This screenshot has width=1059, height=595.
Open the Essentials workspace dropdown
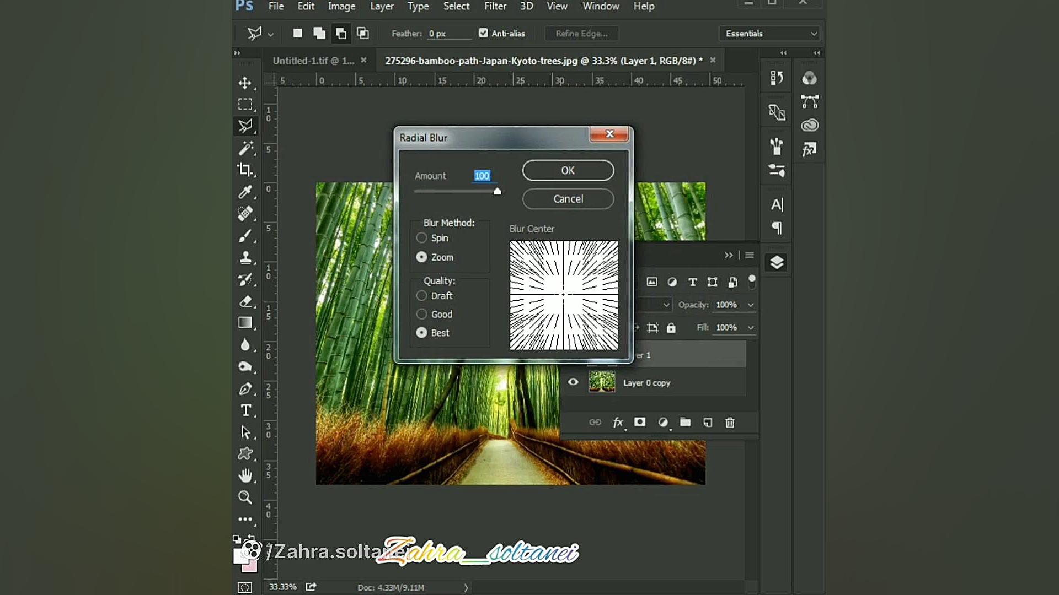point(769,34)
